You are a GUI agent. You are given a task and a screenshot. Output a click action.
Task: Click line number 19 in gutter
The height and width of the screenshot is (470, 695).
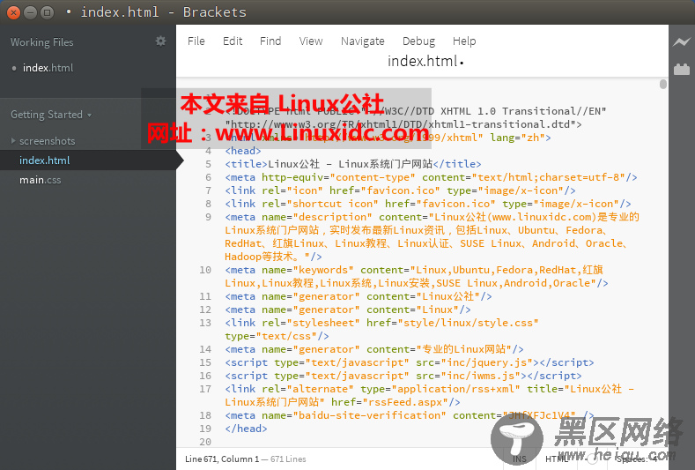point(205,429)
